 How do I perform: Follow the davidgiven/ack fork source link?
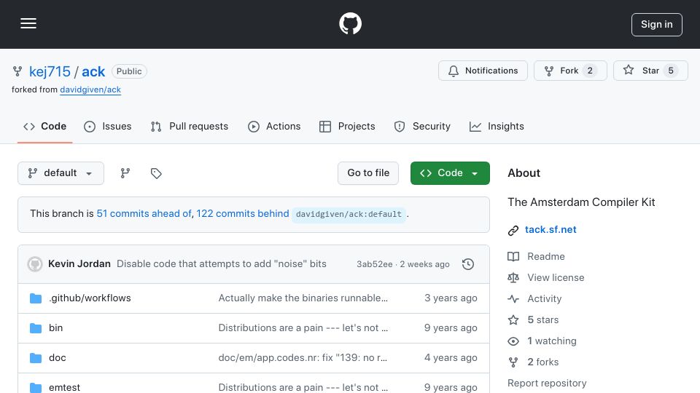pyautogui.click(x=90, y=90)
